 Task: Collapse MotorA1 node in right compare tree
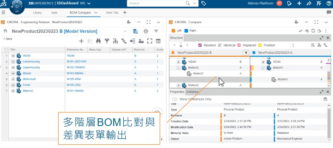pyautogui.click(x=263, y=68)
